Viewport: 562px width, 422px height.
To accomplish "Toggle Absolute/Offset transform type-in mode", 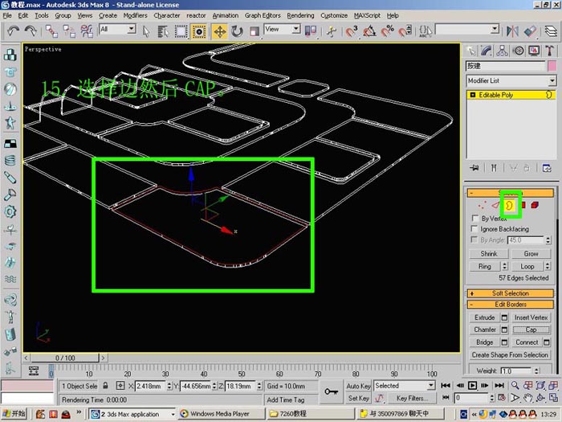I will click(120, 386).
